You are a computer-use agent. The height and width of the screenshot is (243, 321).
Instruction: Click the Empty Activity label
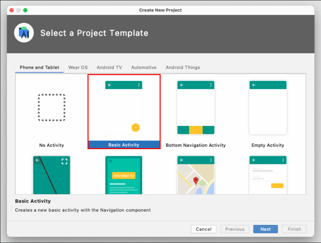[x=268, y=145]
